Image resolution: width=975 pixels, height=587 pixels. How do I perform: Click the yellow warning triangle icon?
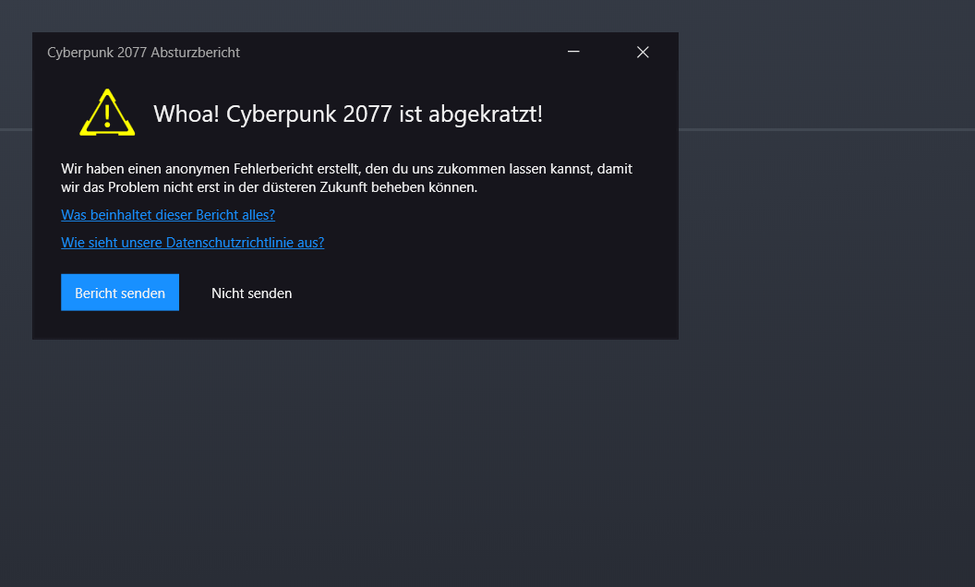pyautogui.click(x=107, y=114)
